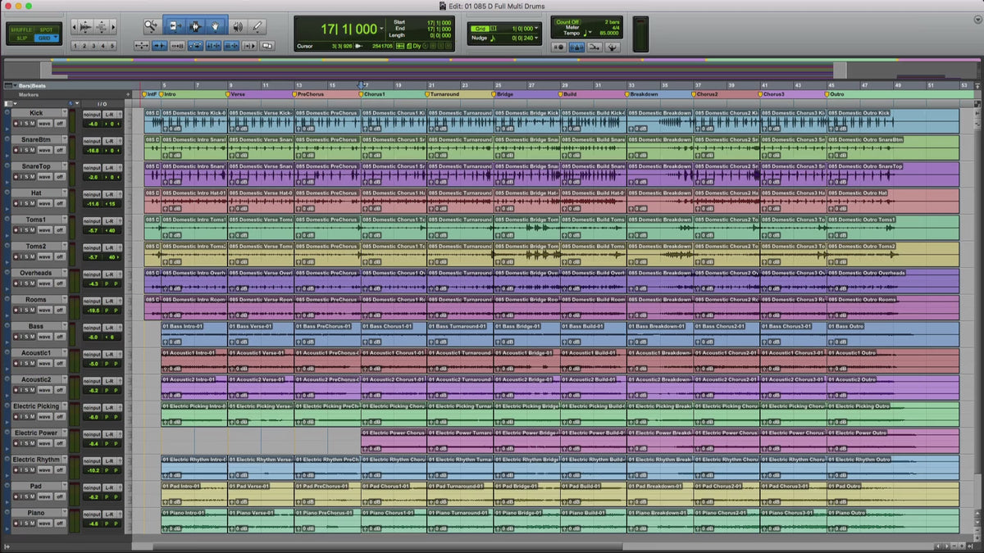Open the Grid value dropdown
Screen dimensions: 984x553
(538, 28)
